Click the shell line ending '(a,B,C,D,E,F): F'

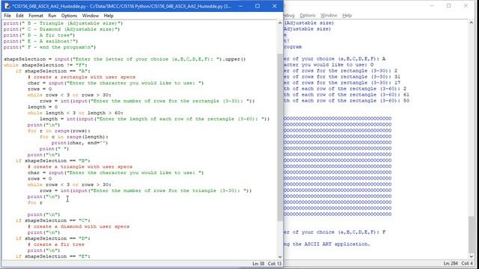[335, 232]
